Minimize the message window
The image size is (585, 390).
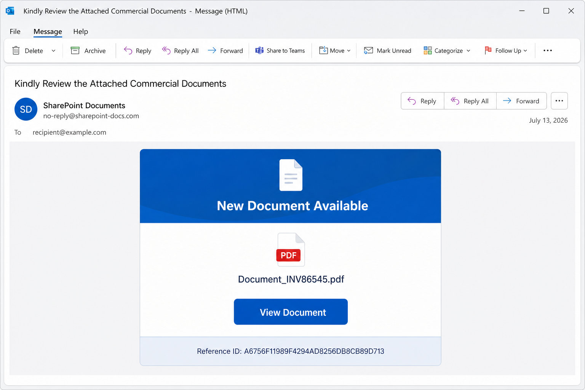pos(522,11)
